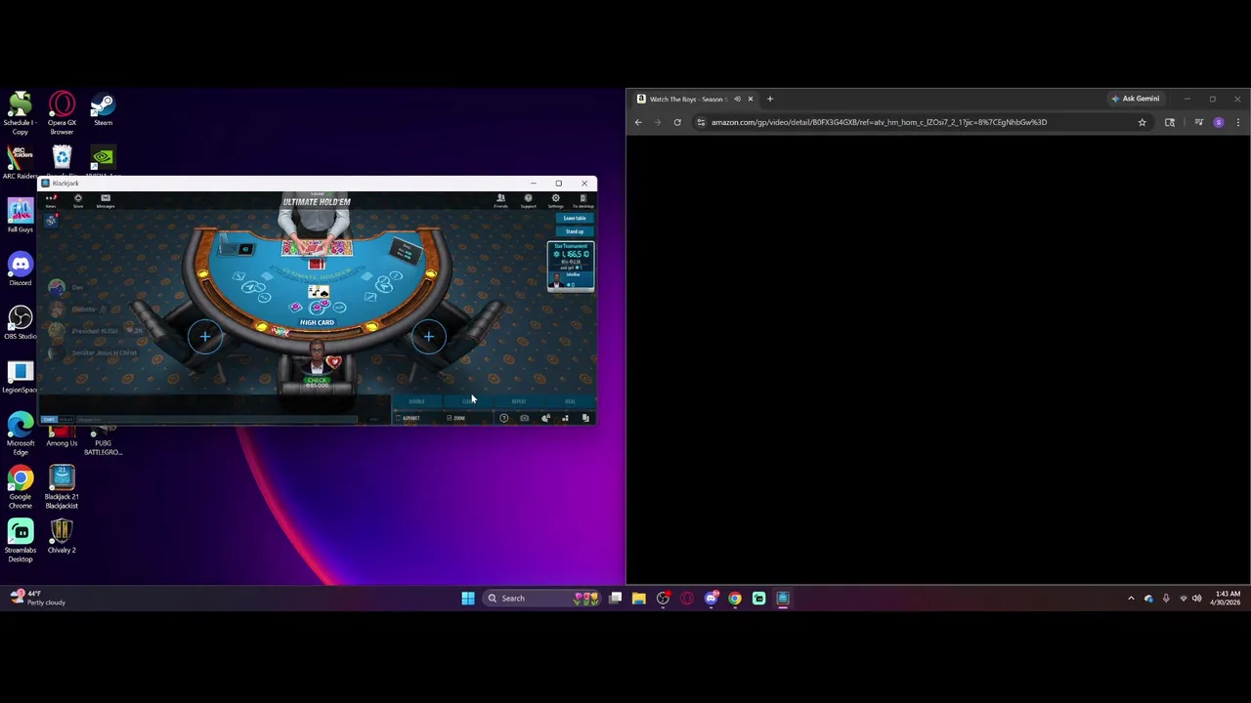Reload the Chrome page
Image resolution: width=1251 pixels, height=703 pixels.
677,122
